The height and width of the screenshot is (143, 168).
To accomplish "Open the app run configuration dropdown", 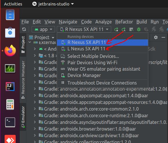I will 43,29.
